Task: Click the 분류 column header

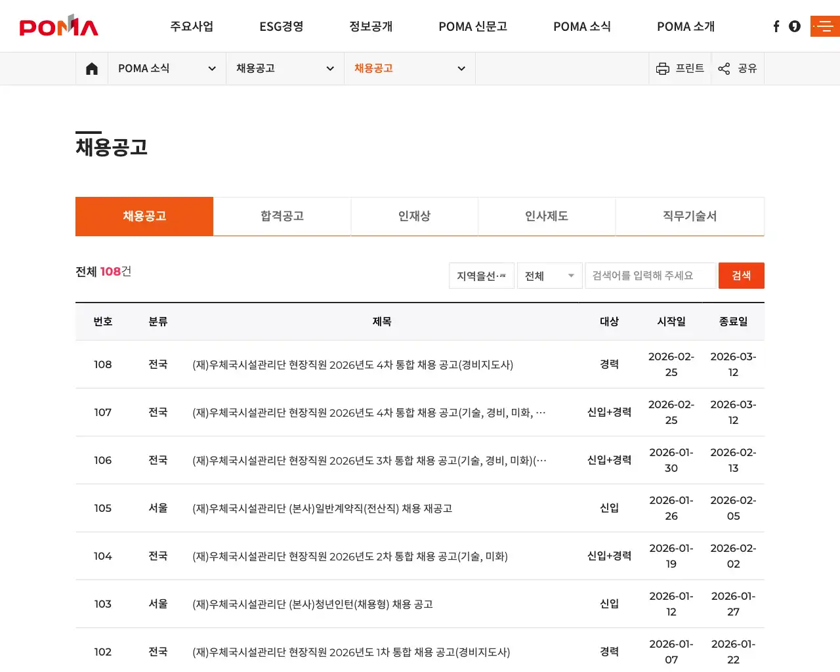Action: [158, 322]
